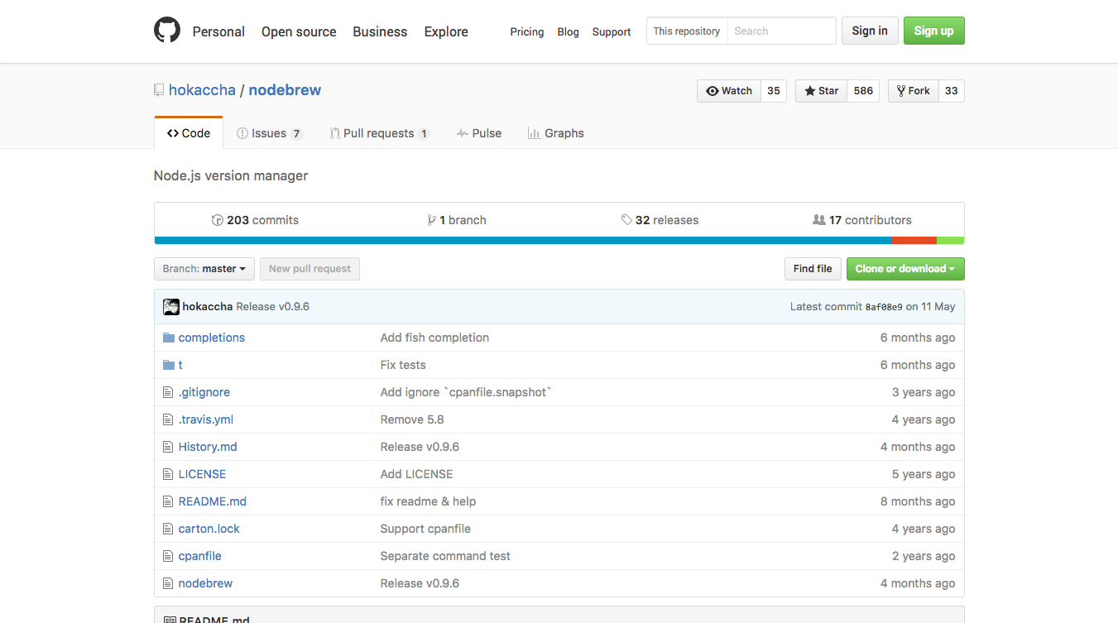
Task: Click the commits history icon beside 203 commits
Action: [218, 220]
